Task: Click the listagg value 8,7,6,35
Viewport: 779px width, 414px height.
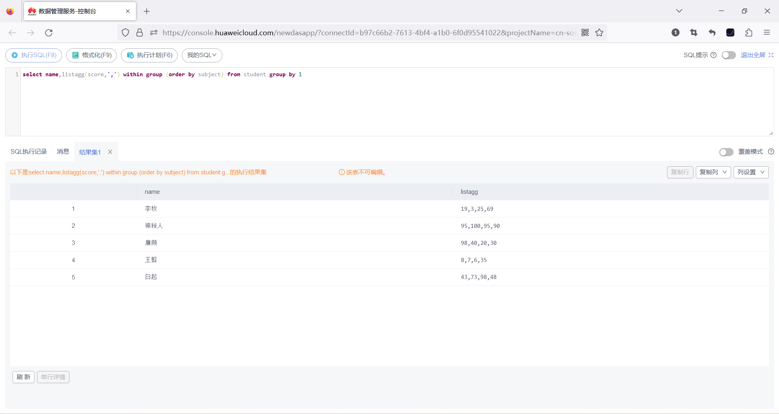Action: [x=473, y=260]
